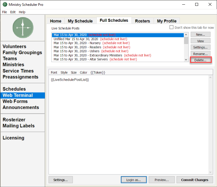Open the {{Token}} insert menu
Viewport: 217px width, 187px height.
98,72
